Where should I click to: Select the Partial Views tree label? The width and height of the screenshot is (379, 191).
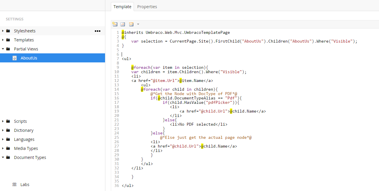pyautogui.click(x=26, y=49)
